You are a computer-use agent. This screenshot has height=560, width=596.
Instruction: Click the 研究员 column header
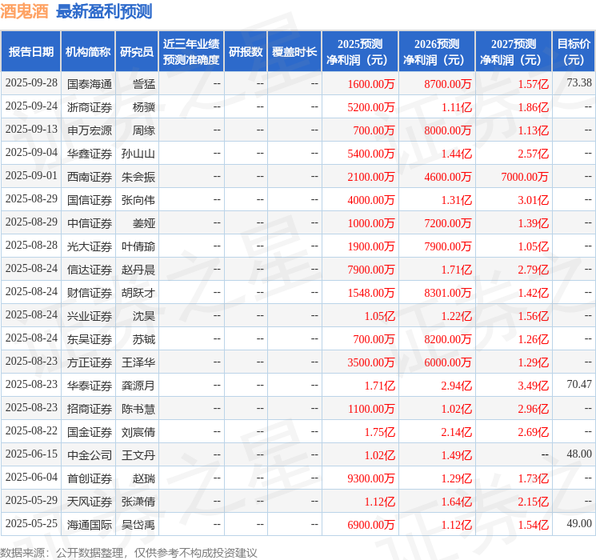pyautogui.click(x=137, y=51)
